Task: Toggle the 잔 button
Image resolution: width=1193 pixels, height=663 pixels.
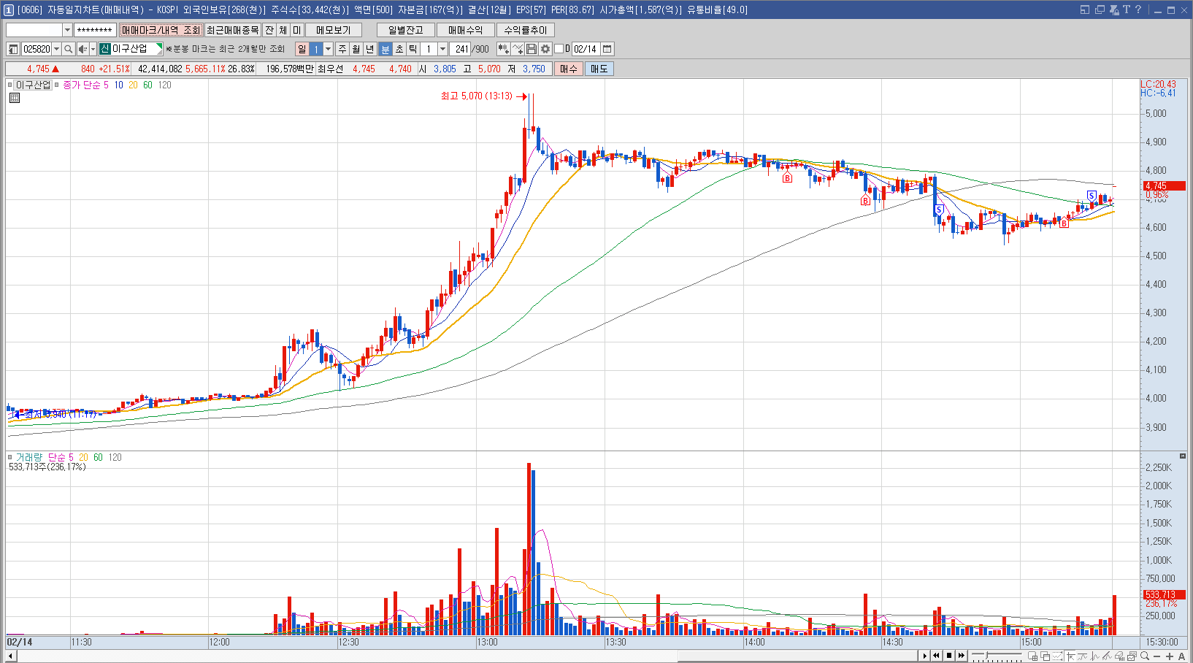Action: click(269, 30)
